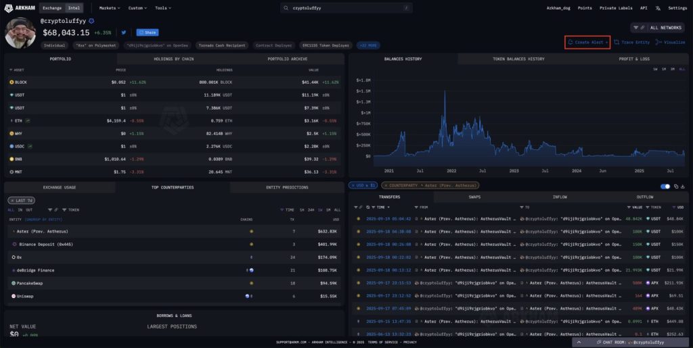This screenshot has width=693, height=348.
Task: Click the Tornado Cash Recipient tag
Action: pyautogui.click(x=222, y=45)
